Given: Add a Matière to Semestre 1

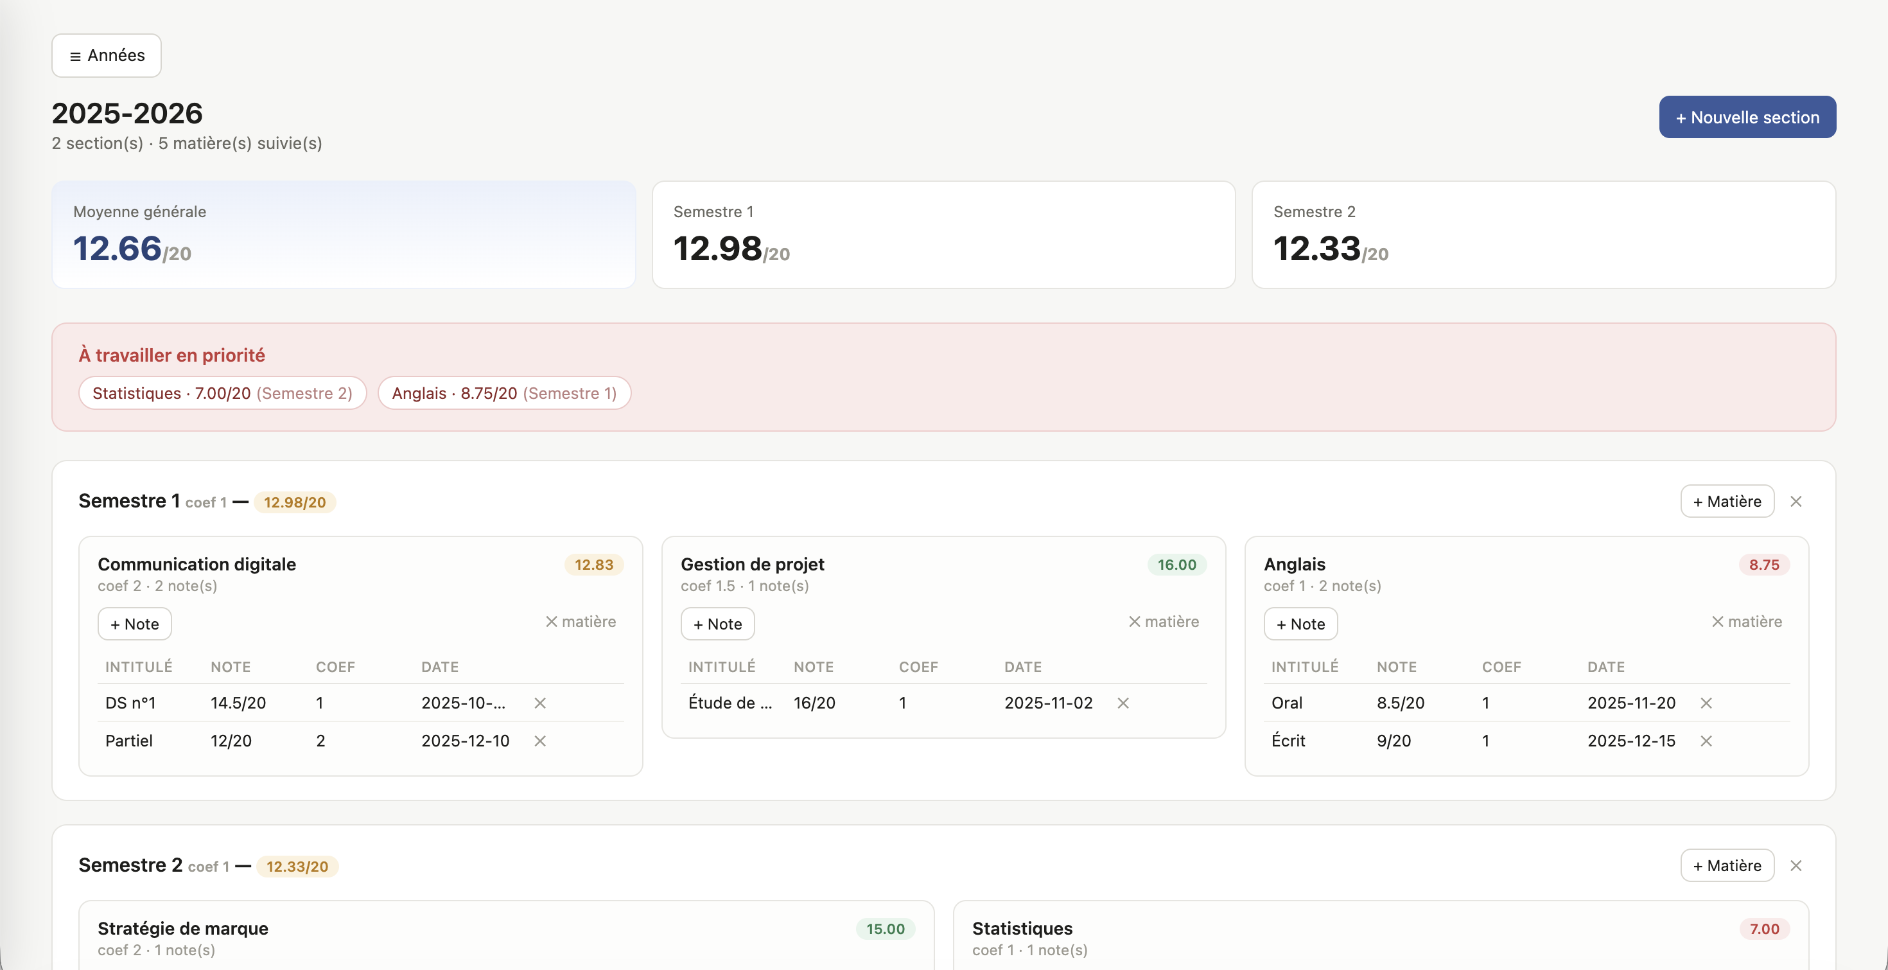Looking at the screenshot, I should coord(1727,502).
